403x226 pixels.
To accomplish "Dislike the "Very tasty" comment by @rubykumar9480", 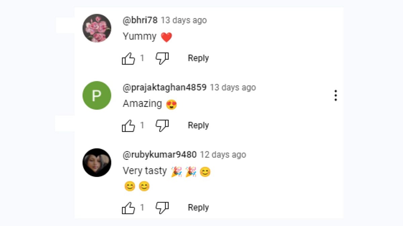I will pos(162,208).
